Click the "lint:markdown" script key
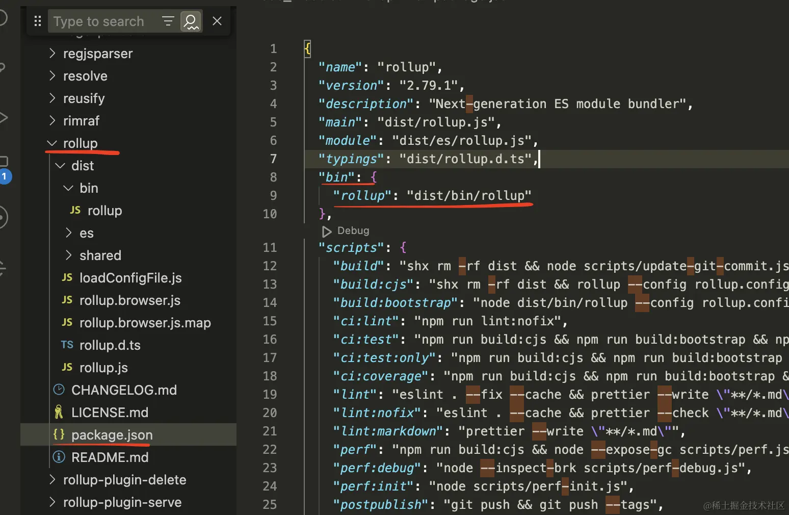This screenshot has width=789, height=515. point(388,431)
